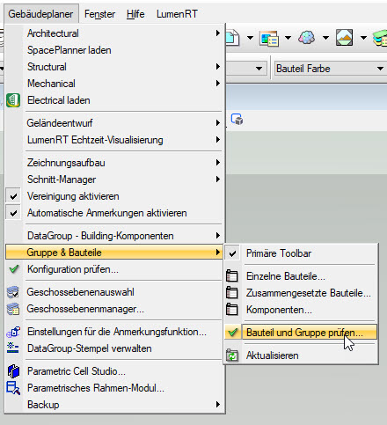This screenshot has width=387, height=425.
Task: Click the Aktualisieren refresh icon
Action: (x=232, y=355)
